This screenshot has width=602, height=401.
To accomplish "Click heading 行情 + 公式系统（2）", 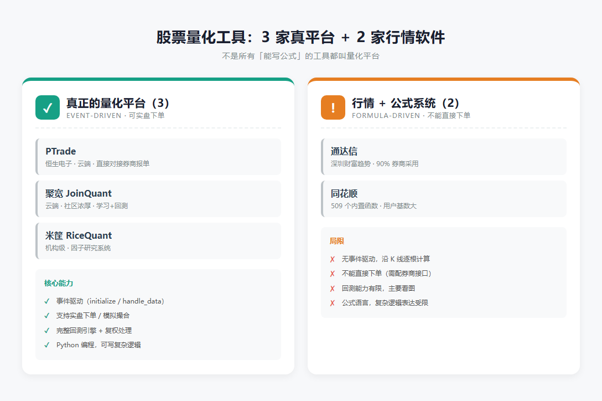I will coord(406,103).
